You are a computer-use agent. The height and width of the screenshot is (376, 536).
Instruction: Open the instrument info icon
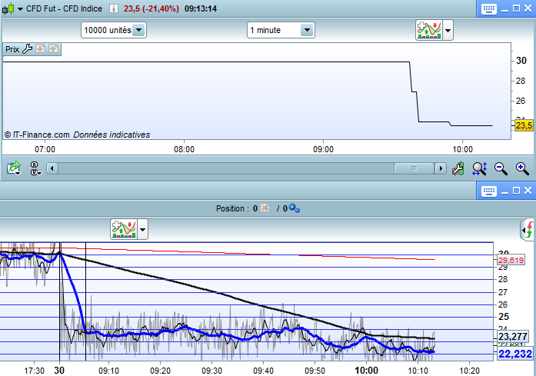tap(114, 8)
